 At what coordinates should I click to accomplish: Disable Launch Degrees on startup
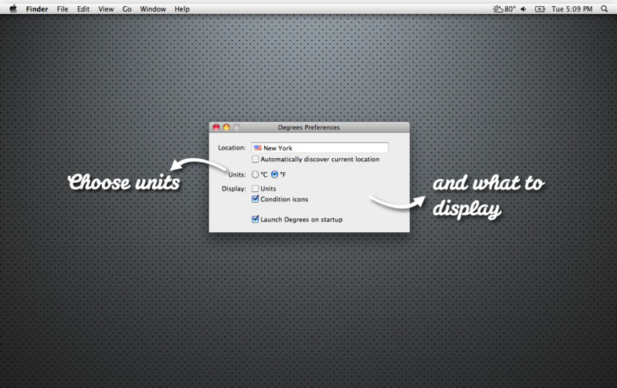click(x=256, y=219)
